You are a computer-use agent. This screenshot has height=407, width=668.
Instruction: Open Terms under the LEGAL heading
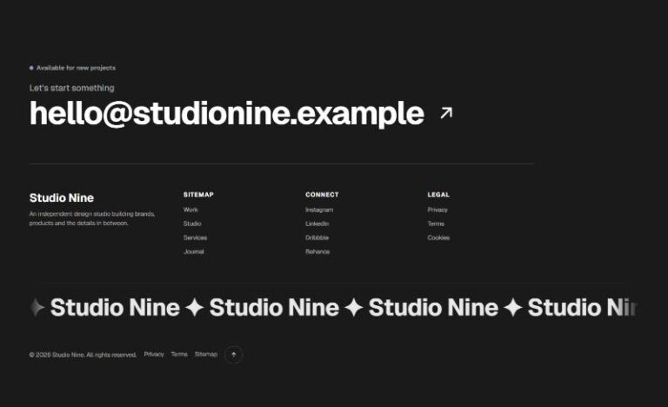436,224
